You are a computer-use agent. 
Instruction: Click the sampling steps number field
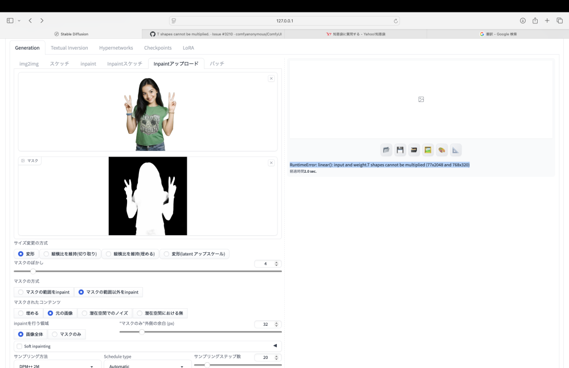(264, 358)
